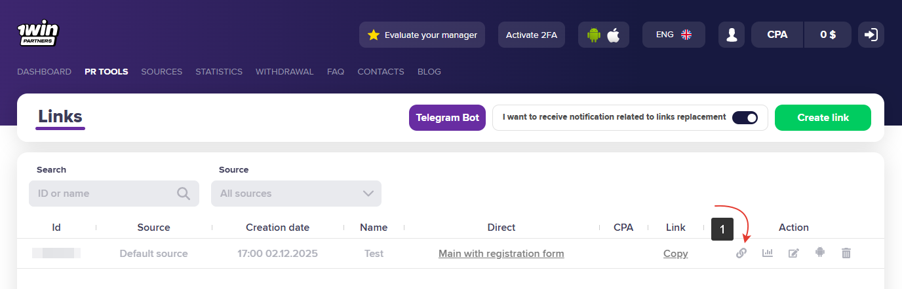The height and width of the screenshot is (289, 902).
Task: Open statistics chart icon for Test link
Action: coord(767,253)
